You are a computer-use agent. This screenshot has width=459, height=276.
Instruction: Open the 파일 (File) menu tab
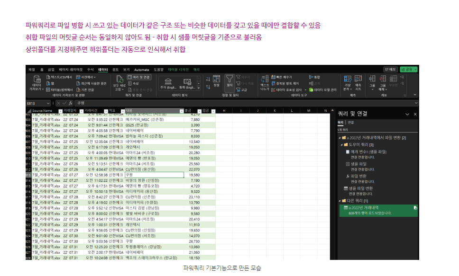[32, 70]
